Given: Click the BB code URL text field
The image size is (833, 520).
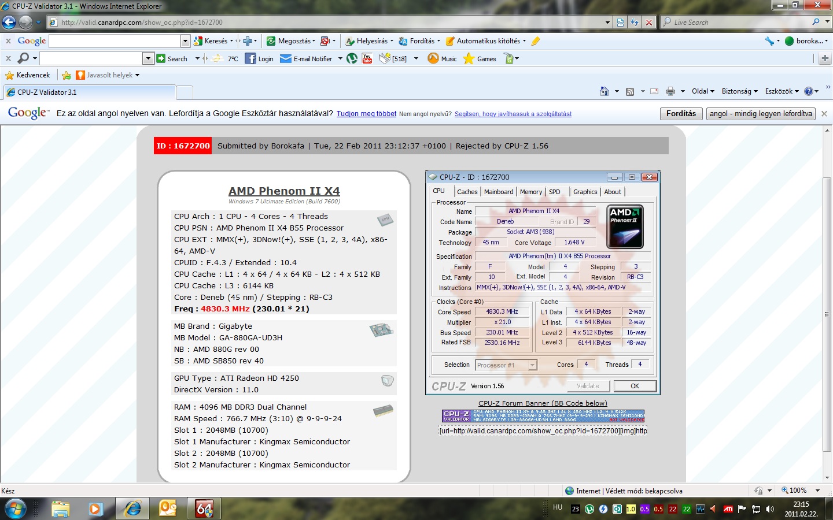Looking at the screenshot, I should (x=543, y=431).
